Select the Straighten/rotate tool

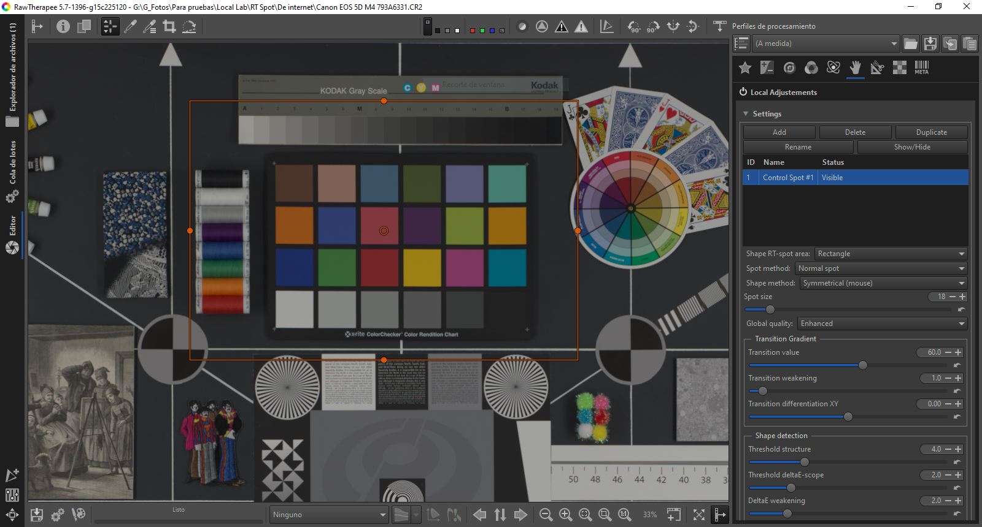189,26
